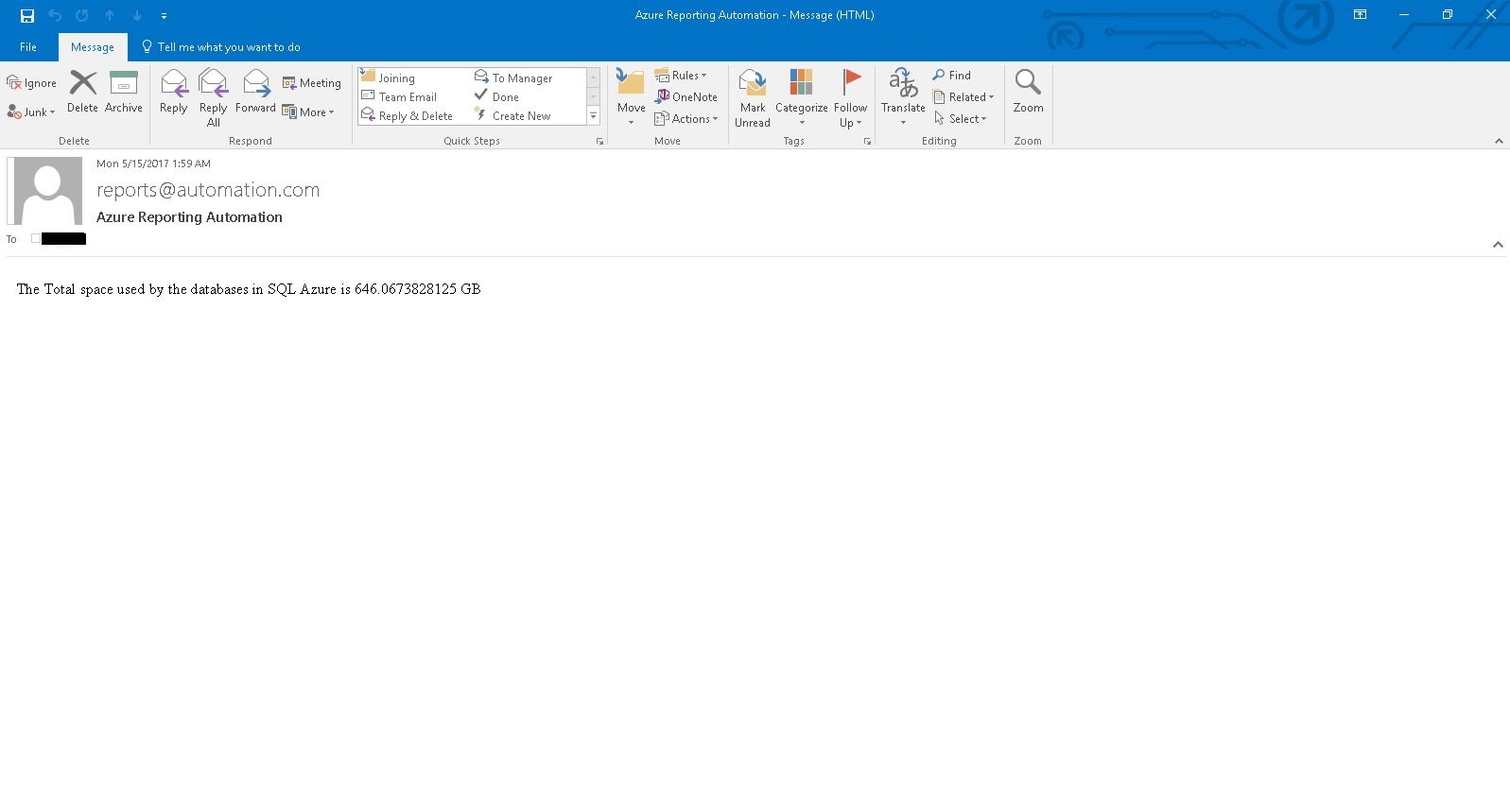The height and width of the screenshot is (808, 1510).
Task: Open the Related dropdown
Action: point(963,96)
